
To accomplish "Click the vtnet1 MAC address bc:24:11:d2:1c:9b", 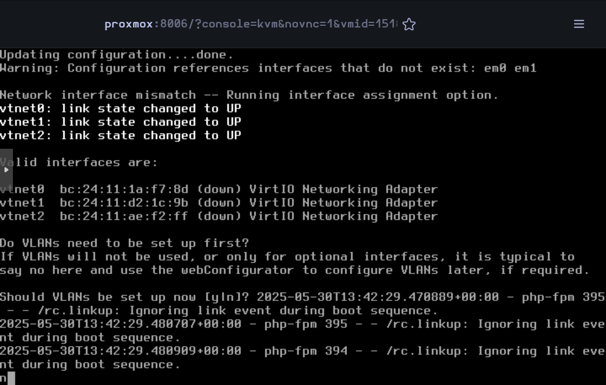I will (124, 203).
